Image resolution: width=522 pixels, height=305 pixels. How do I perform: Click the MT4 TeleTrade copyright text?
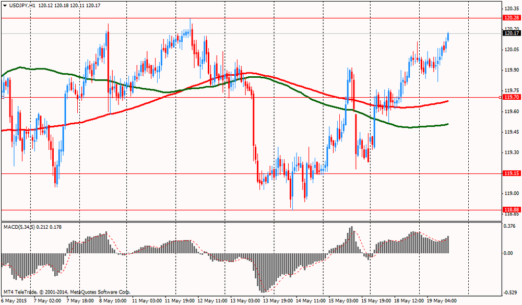pos(67,292)
